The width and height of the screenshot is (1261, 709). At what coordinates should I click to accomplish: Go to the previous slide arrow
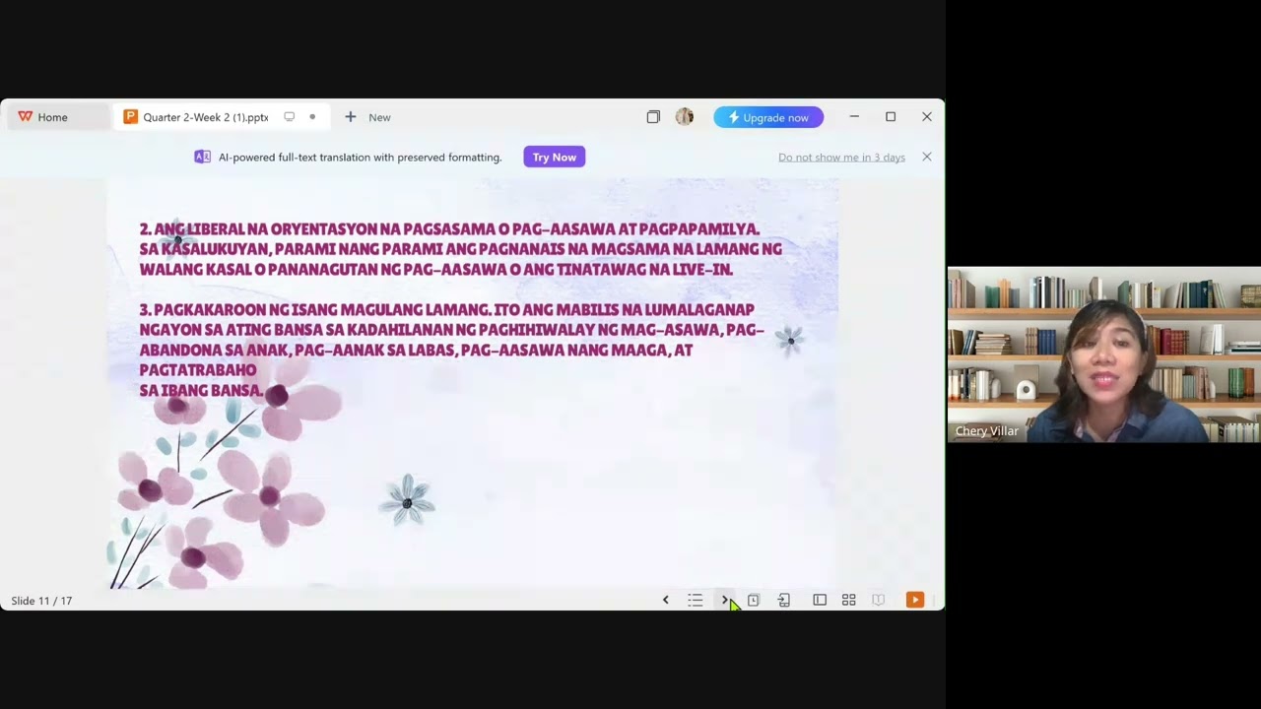[665, 600]
